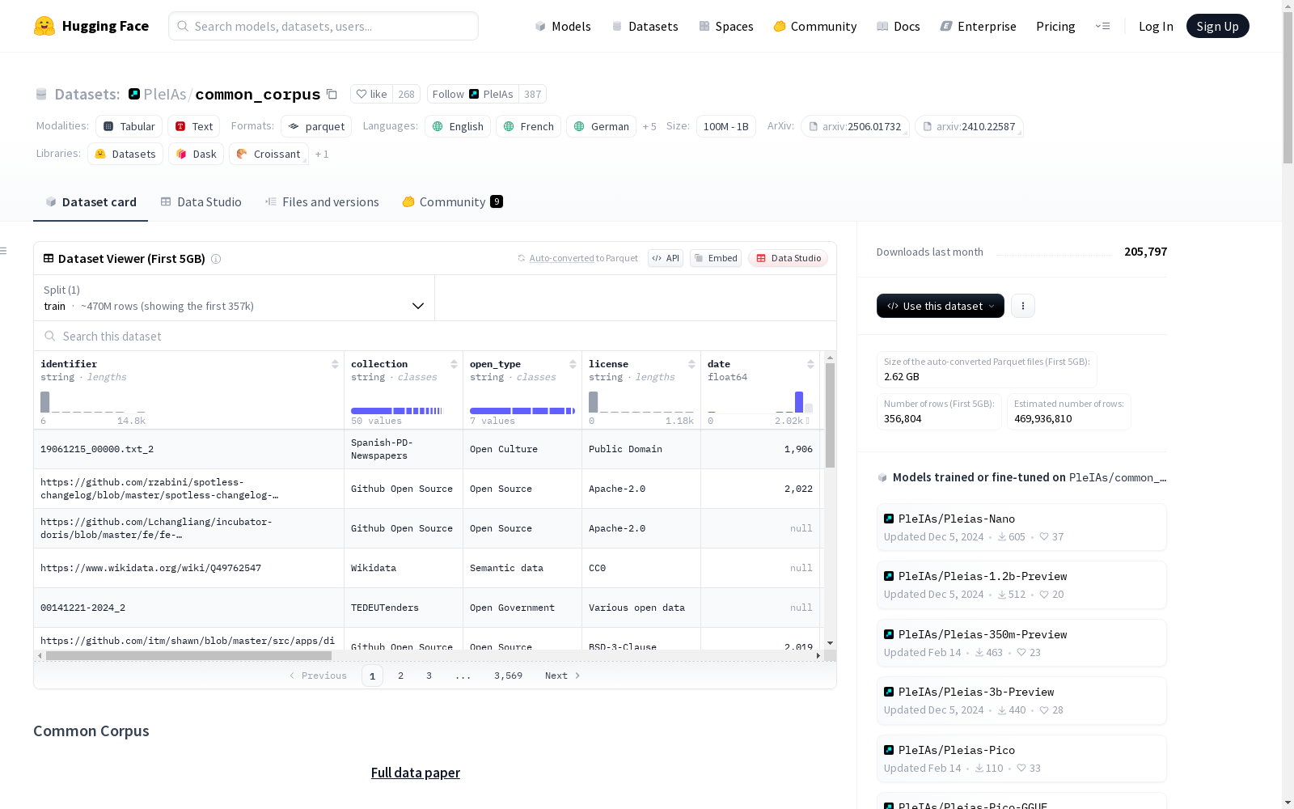Open the Full data paper link

(x=416, y=773)
